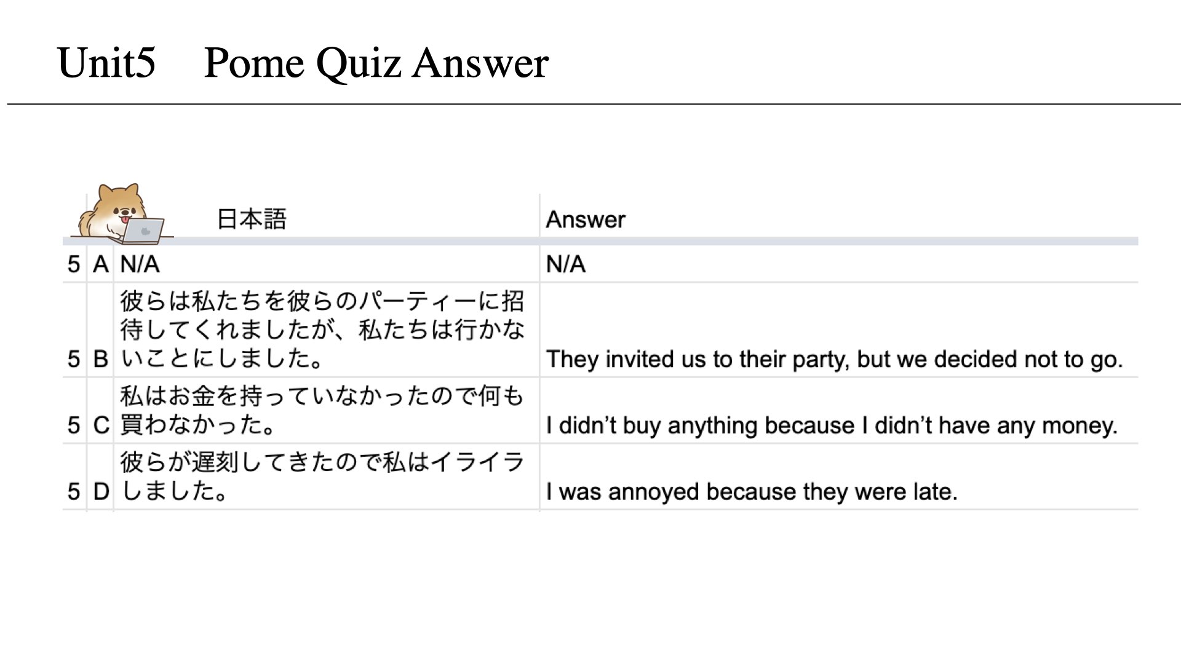Image resolution: width=1181 pixels, height=664 pixels.
Task: Select the Japanese sentence about the party invitation
Action: (x=322, y=330)
